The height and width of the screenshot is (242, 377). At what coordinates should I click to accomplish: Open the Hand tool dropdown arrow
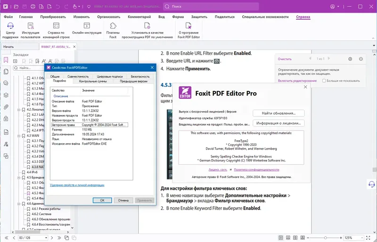(79, 7)
